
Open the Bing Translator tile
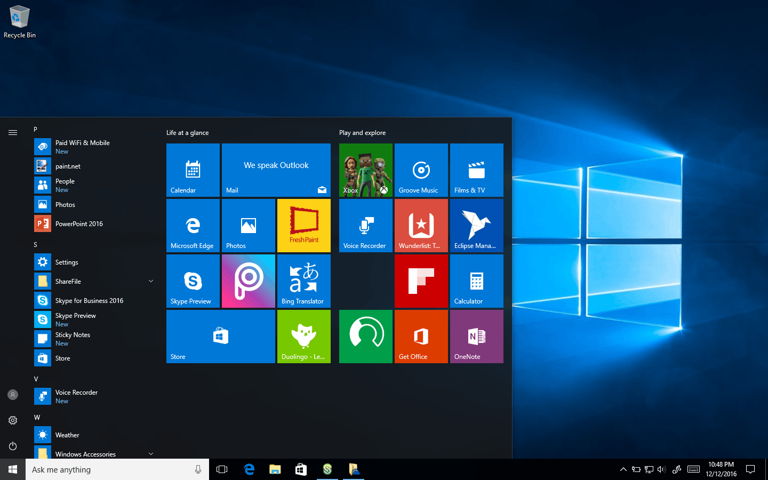(x=304, y=281)
